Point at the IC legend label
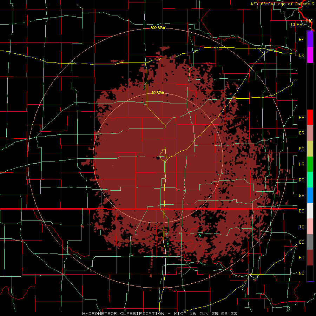316x316 pixels. tap(301, 227)
